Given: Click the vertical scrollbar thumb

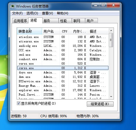Looking at the screenshot, I should pos(111,40).
